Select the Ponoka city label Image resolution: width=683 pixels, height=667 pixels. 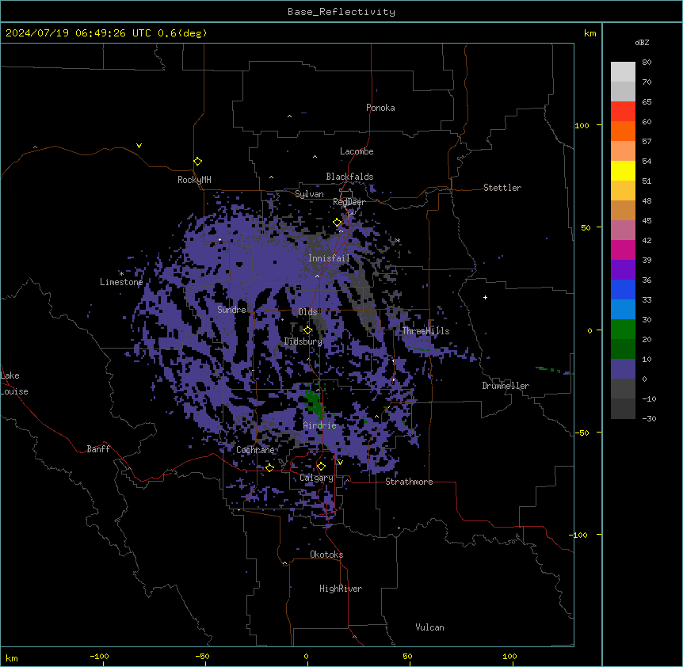(380, 108)
